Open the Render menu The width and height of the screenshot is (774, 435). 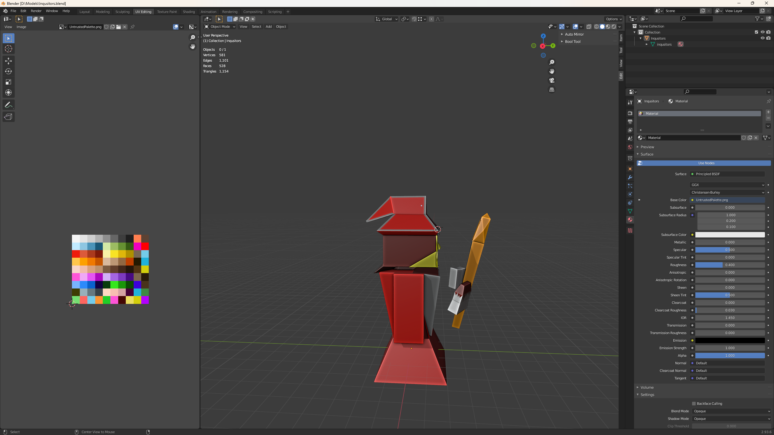click(x=36, y=11)
